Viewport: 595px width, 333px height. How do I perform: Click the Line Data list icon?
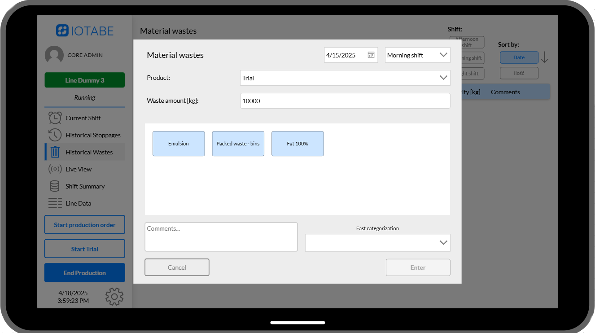click(x=55, y=203)
